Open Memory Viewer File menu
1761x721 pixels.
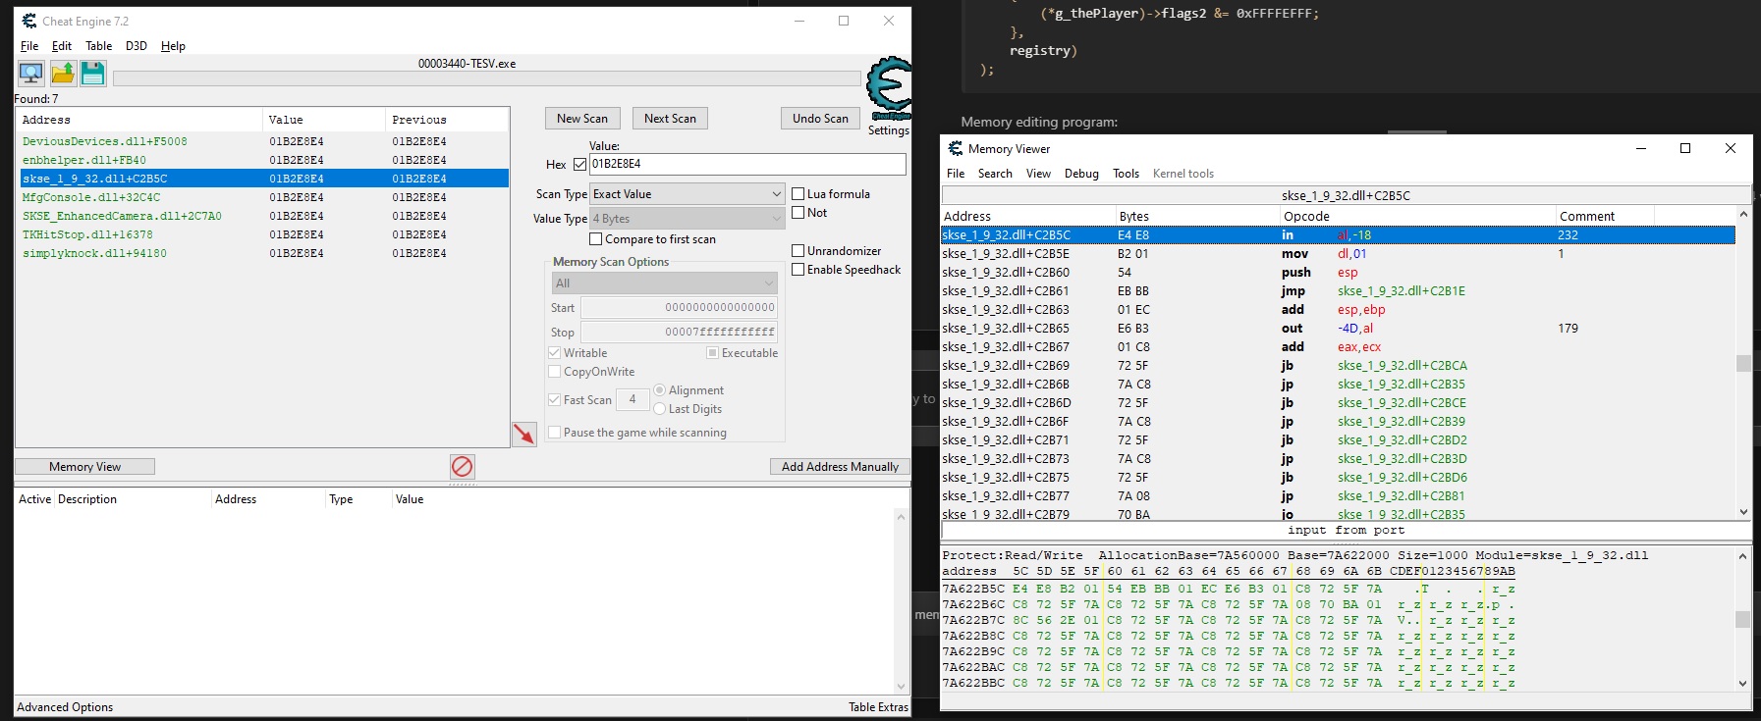pyautogui.click(x=956, y=174)
